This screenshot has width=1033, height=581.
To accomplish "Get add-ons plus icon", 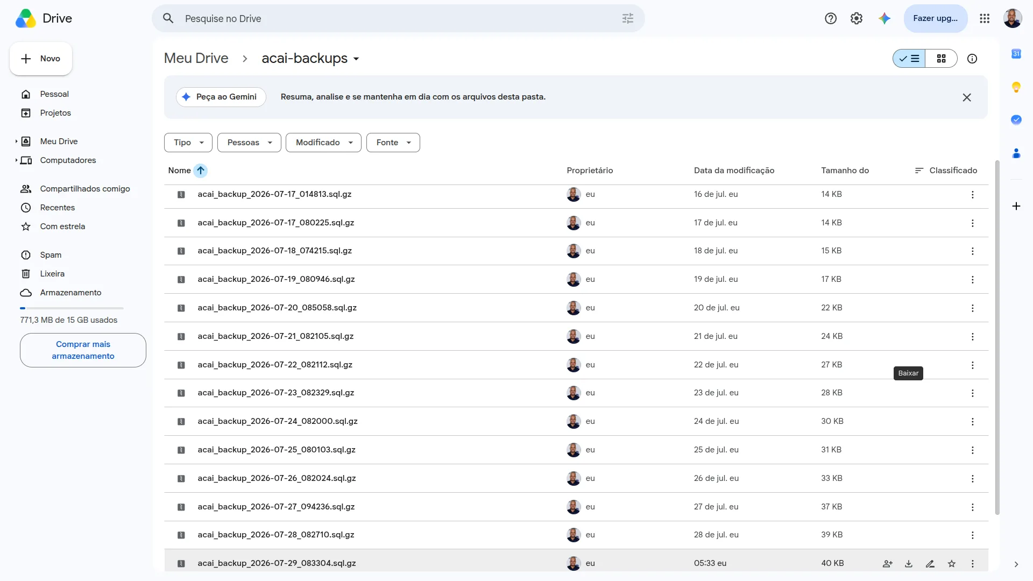I will point(1016,206).
